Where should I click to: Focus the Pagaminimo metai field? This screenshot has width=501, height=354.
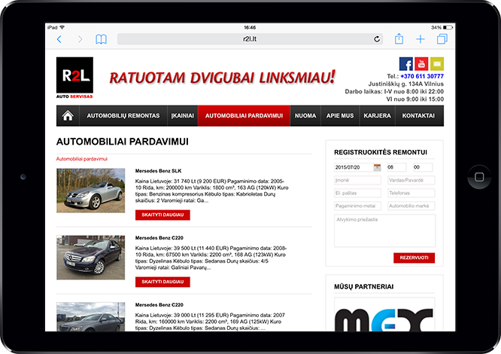pos(357,206)
